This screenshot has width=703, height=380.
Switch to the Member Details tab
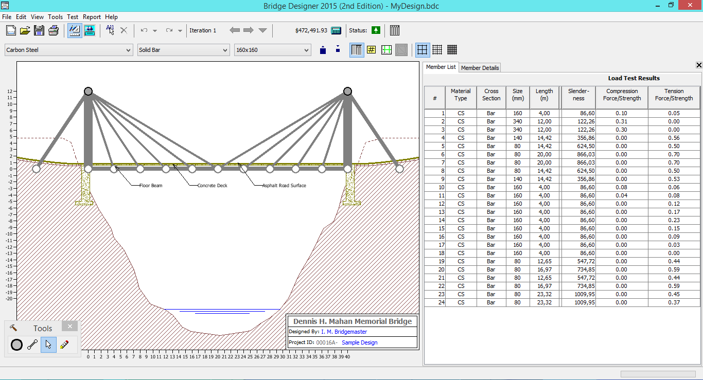(x=480, y=67)
